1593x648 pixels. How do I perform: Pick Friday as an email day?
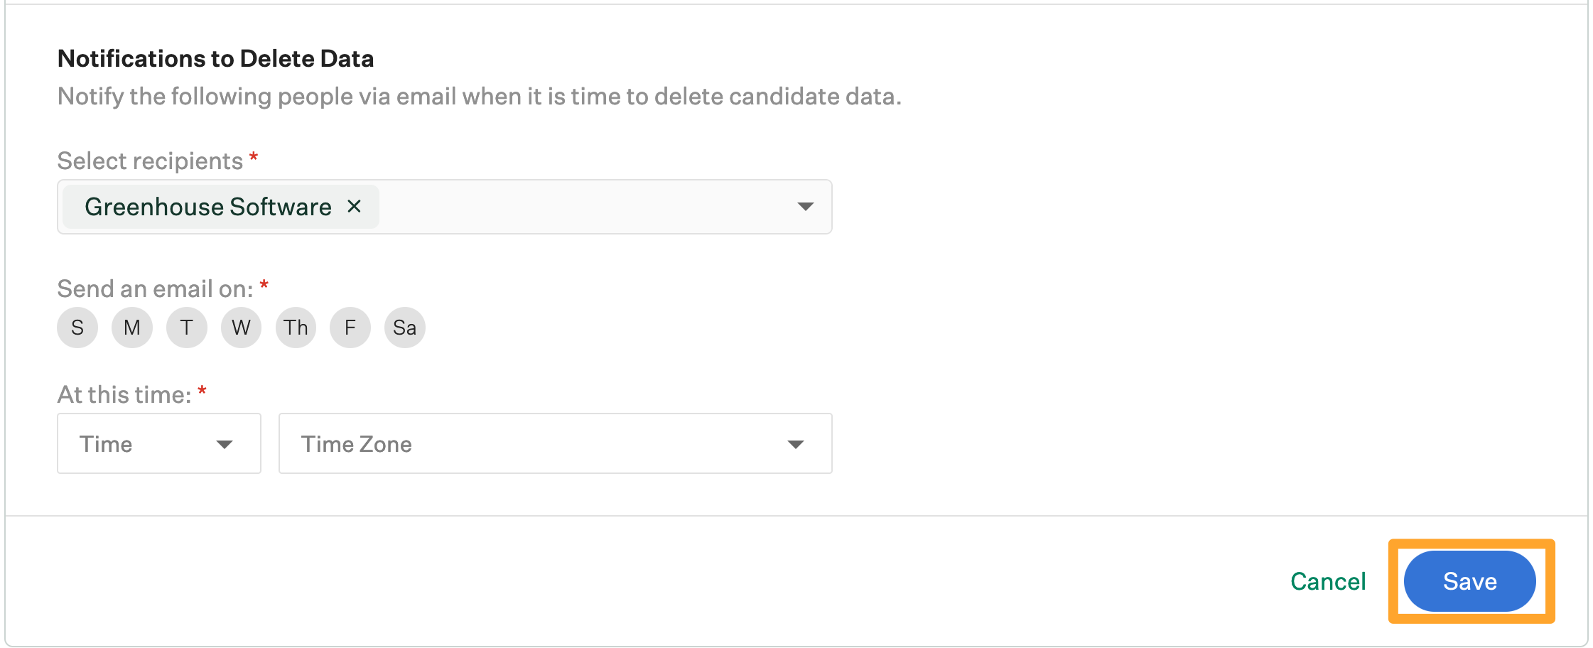coord(350,328)
